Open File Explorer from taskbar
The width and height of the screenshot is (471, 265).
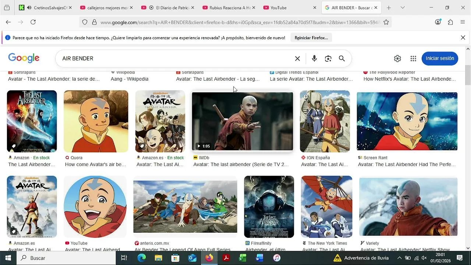[158, 258]
